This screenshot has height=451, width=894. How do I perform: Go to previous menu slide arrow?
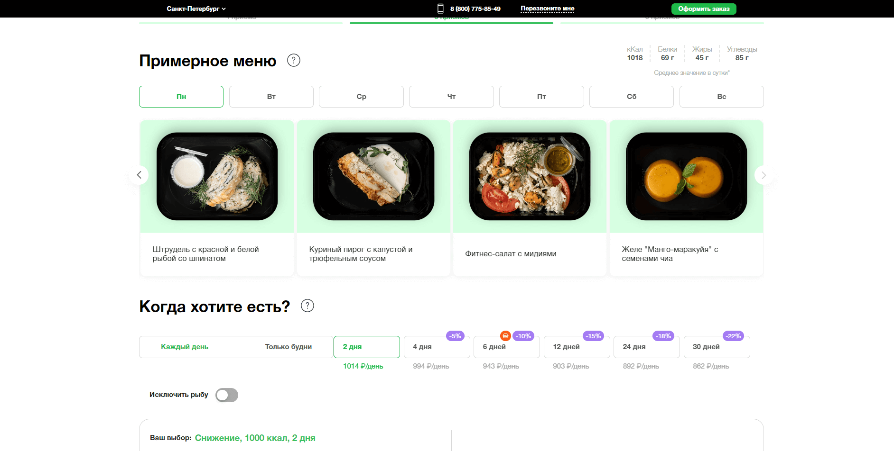pyautogui.click(x=139, y=175)
